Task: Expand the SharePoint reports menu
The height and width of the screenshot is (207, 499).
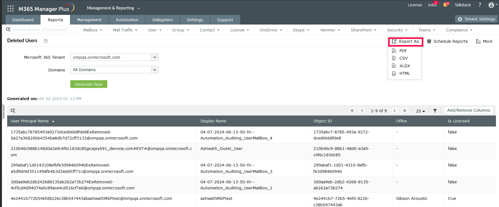Action: tap(364, 30)
